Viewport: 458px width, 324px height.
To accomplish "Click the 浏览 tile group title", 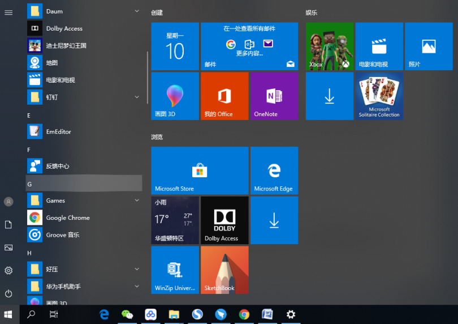I will tap(157, 137).
